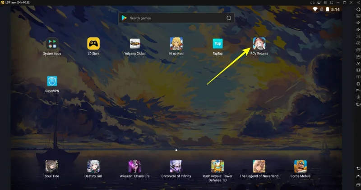Open the shared folder icon in the sidebar

[358, 90]
